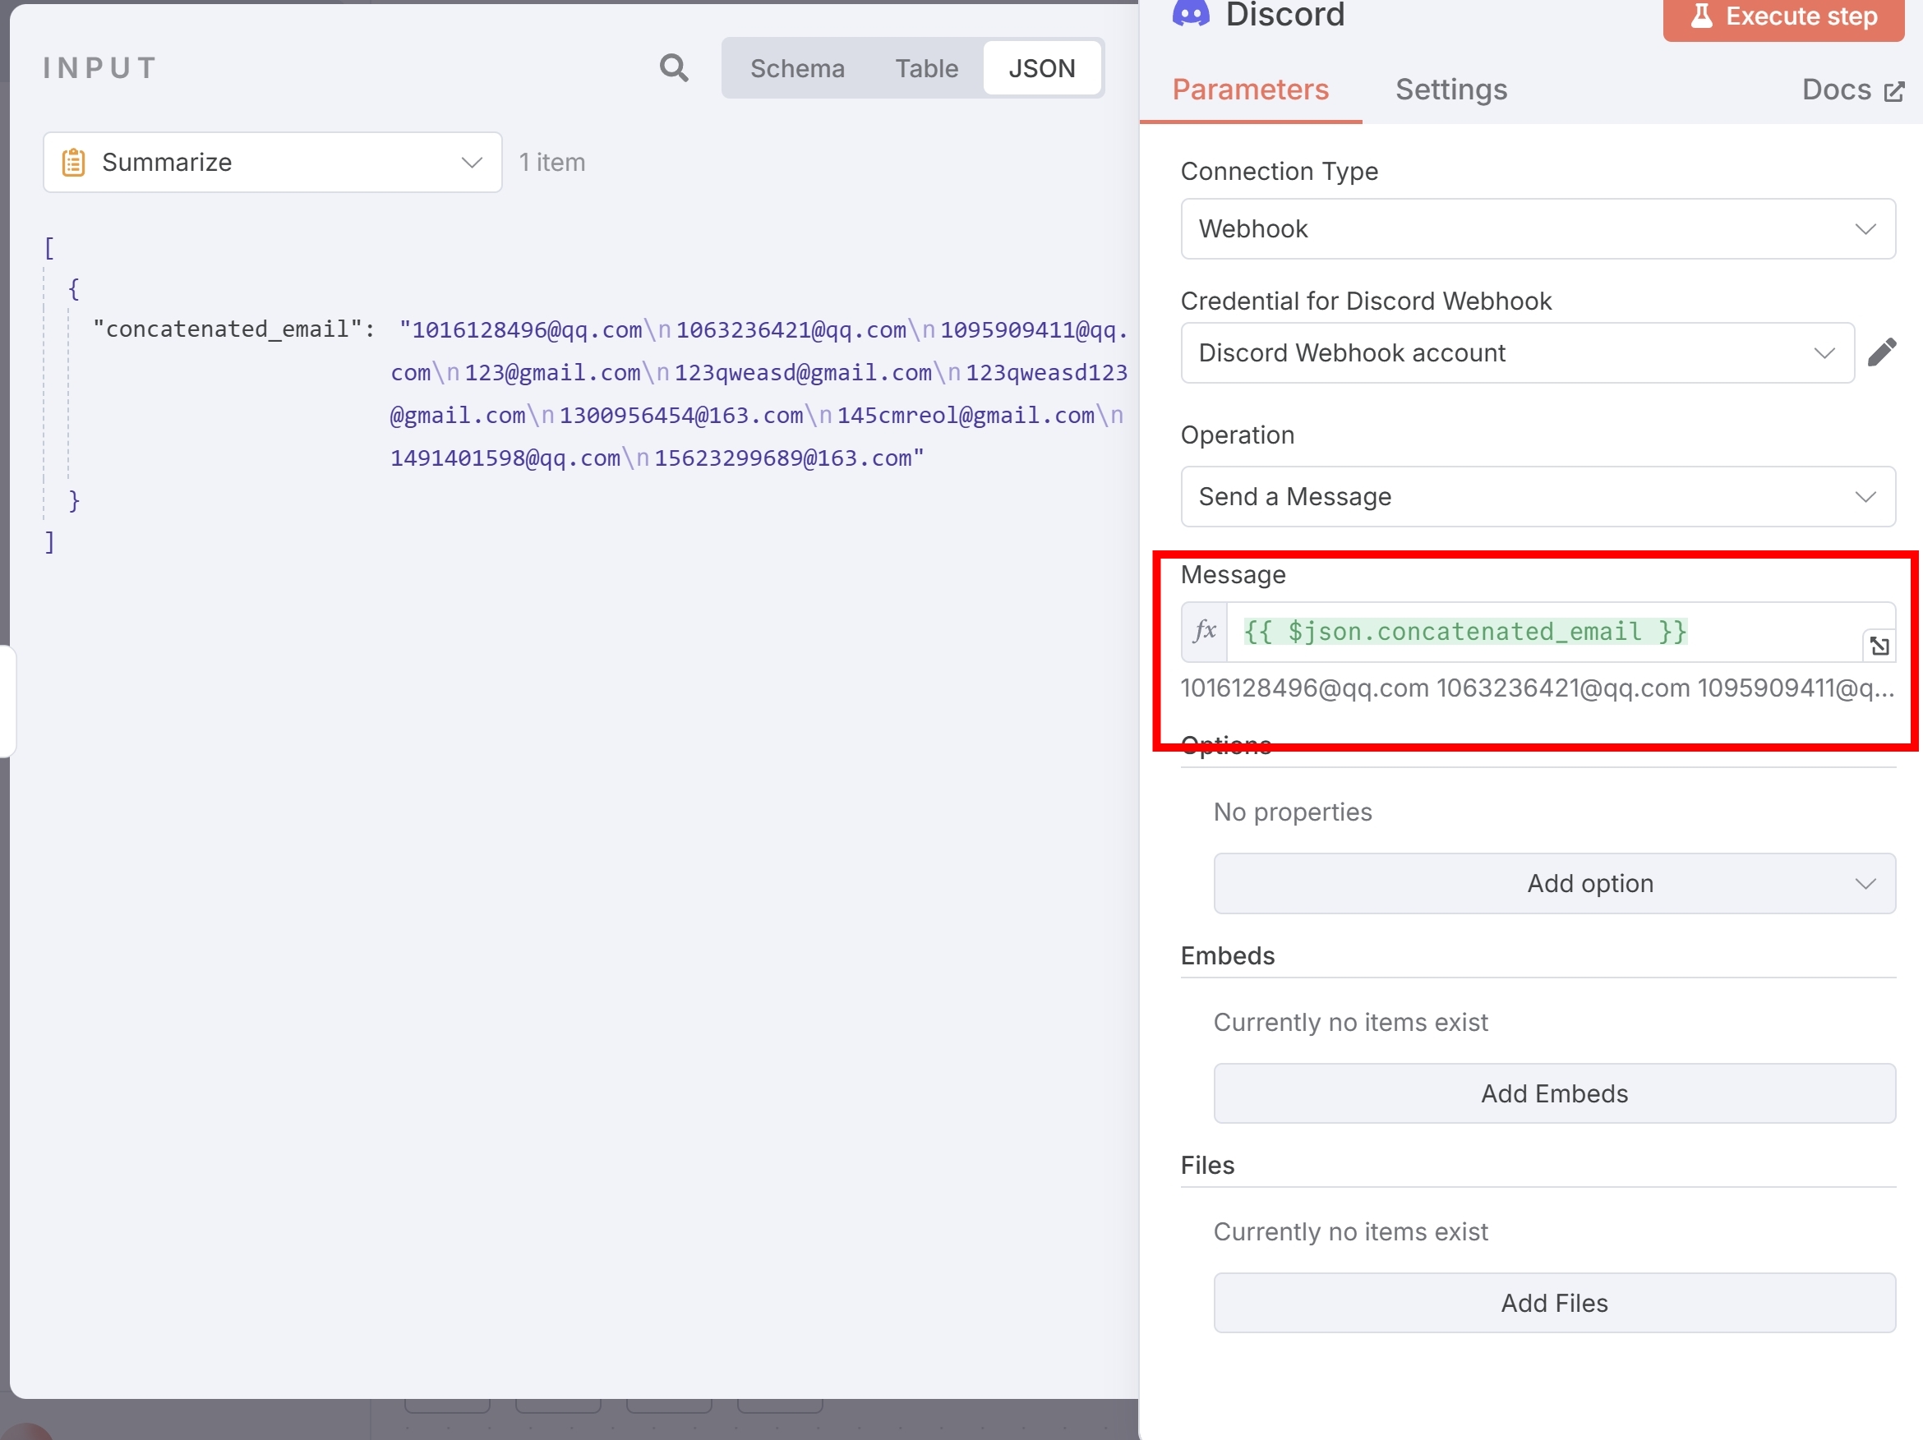The image size is (1923, 1440).
Task: Click the INPUT panel heading
Action: [100, 68]
